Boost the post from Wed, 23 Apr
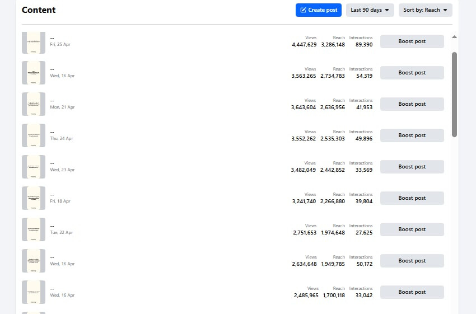476x314 pixels. 412,167
